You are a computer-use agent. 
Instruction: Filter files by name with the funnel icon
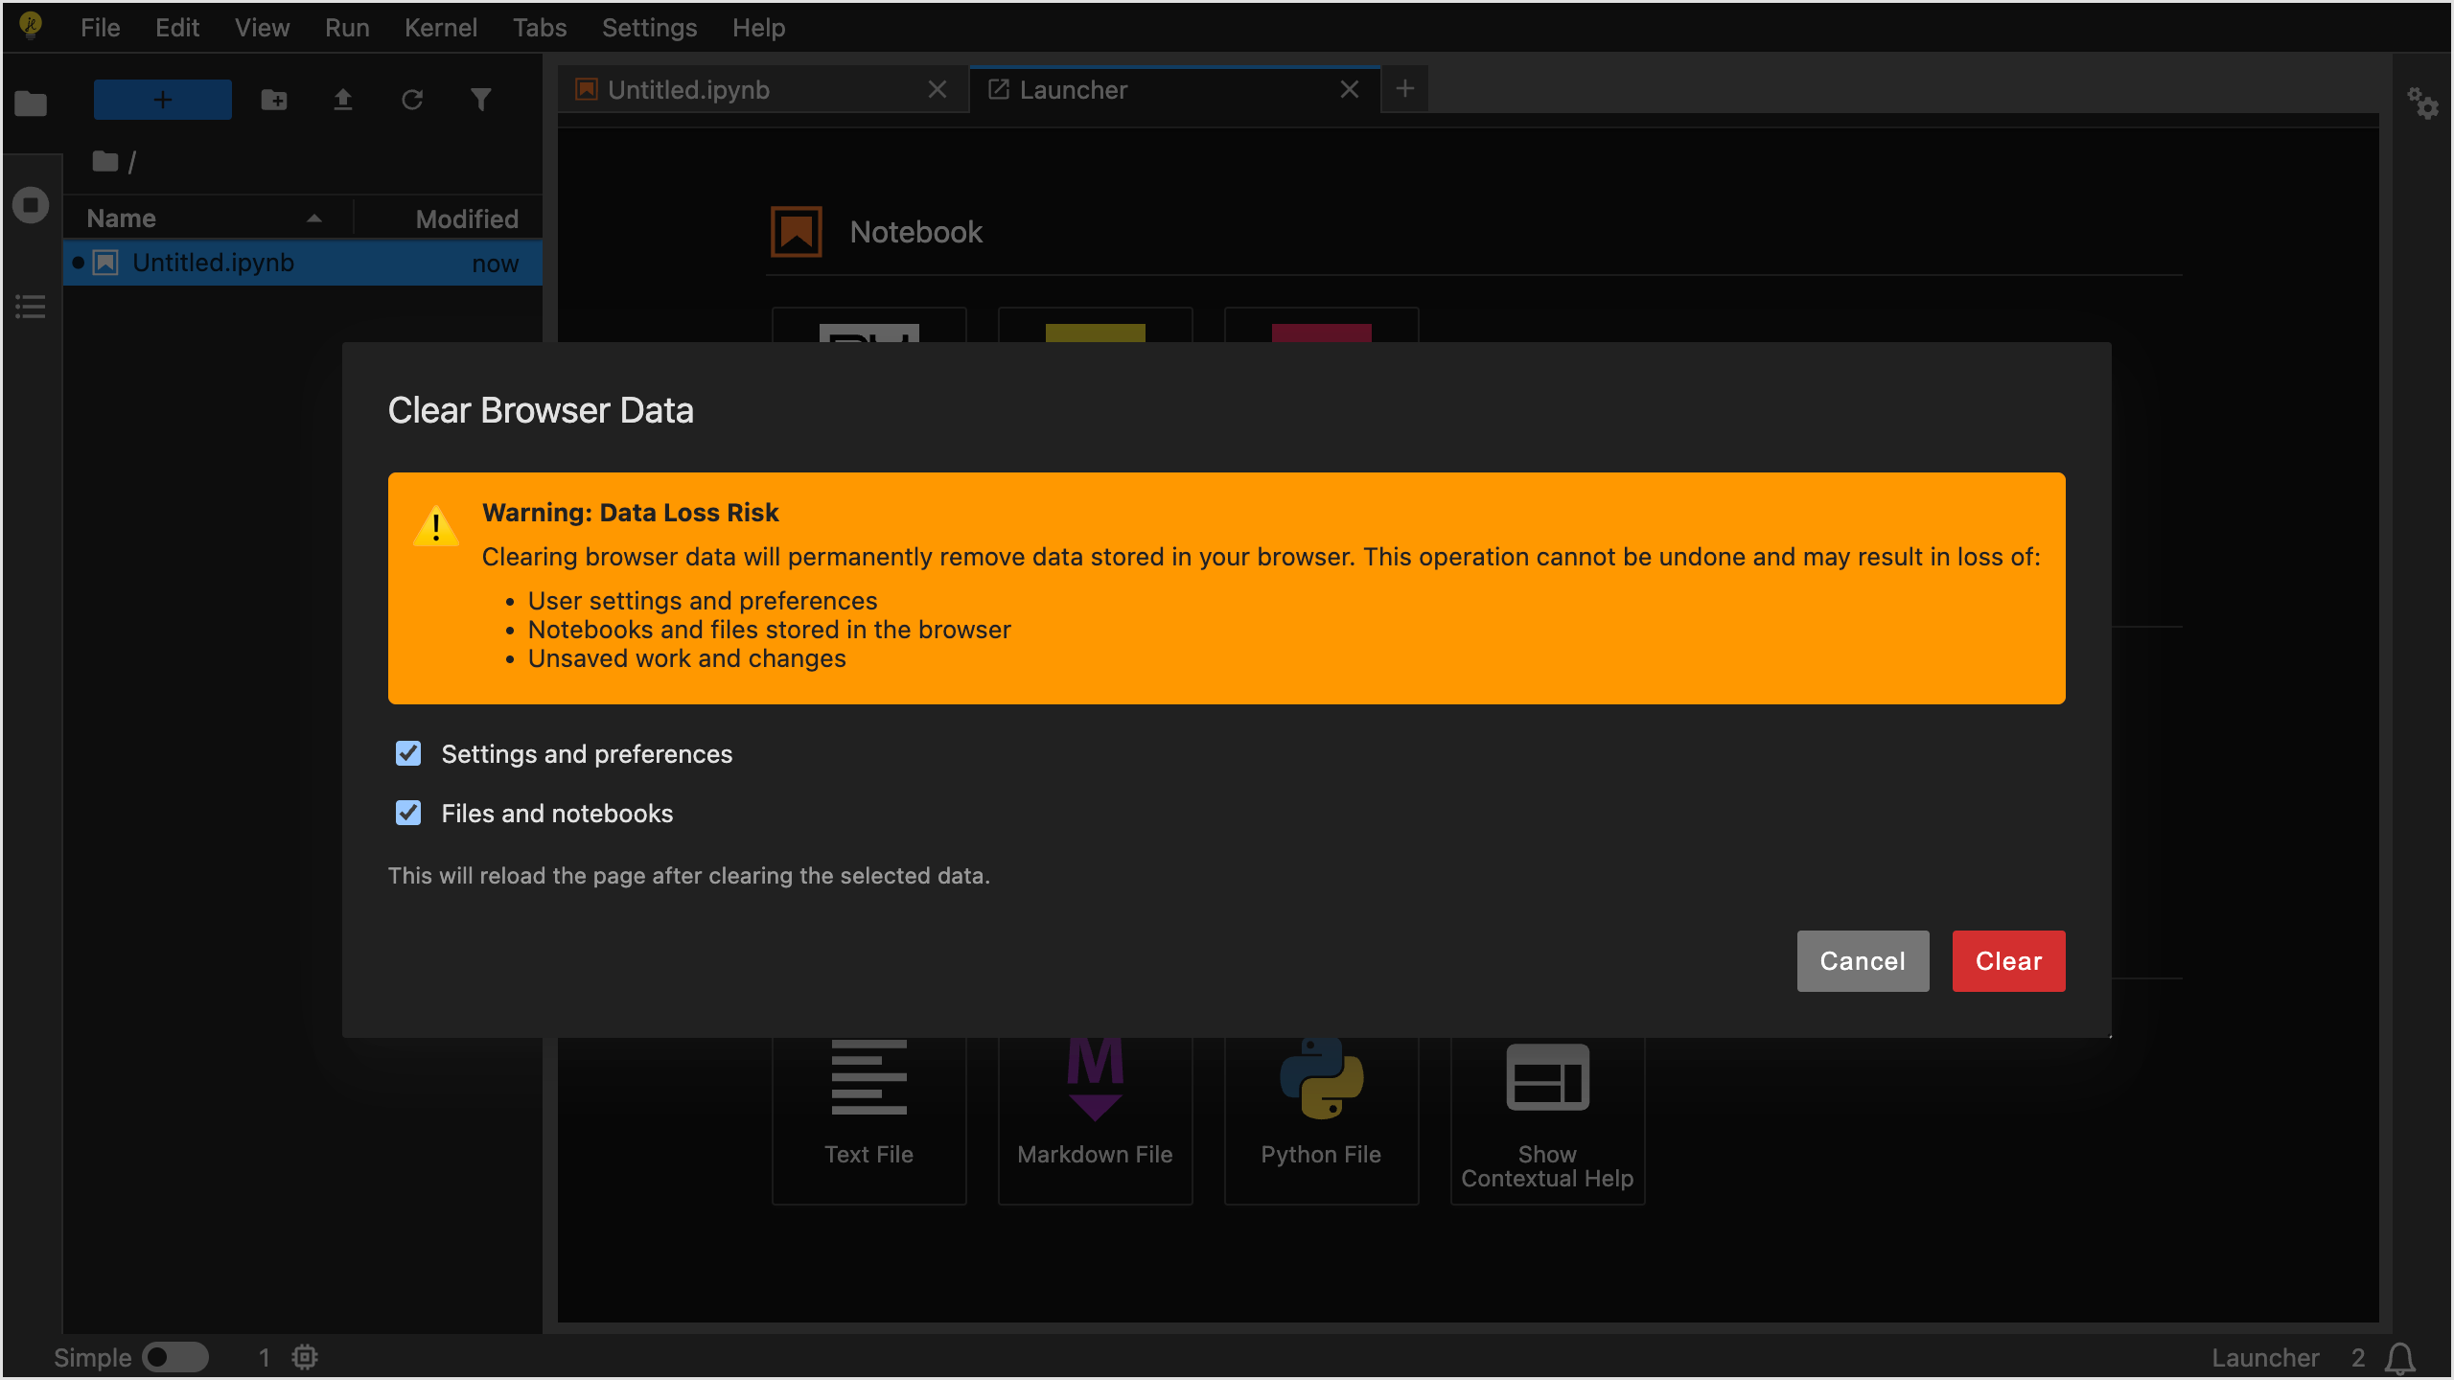point(481,100)
